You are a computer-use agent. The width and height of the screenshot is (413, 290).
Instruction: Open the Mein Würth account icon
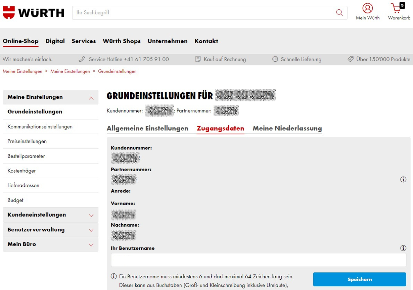[x=368, y=8]
